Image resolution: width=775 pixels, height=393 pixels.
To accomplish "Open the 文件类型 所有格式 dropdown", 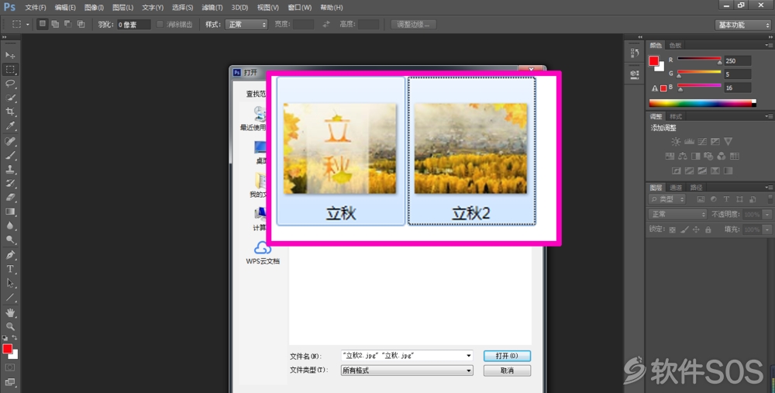I will [x=407, y=371].
